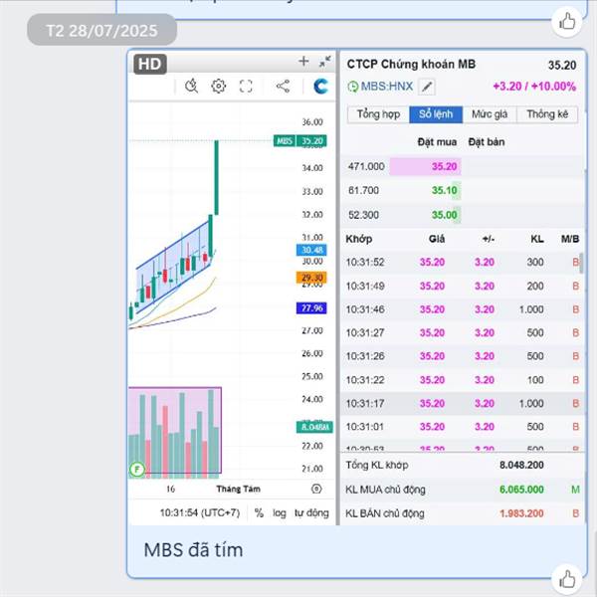Click the date label T2 28/07/2025
The width and height of the screenshot is (597, 597).
point(101,31)
